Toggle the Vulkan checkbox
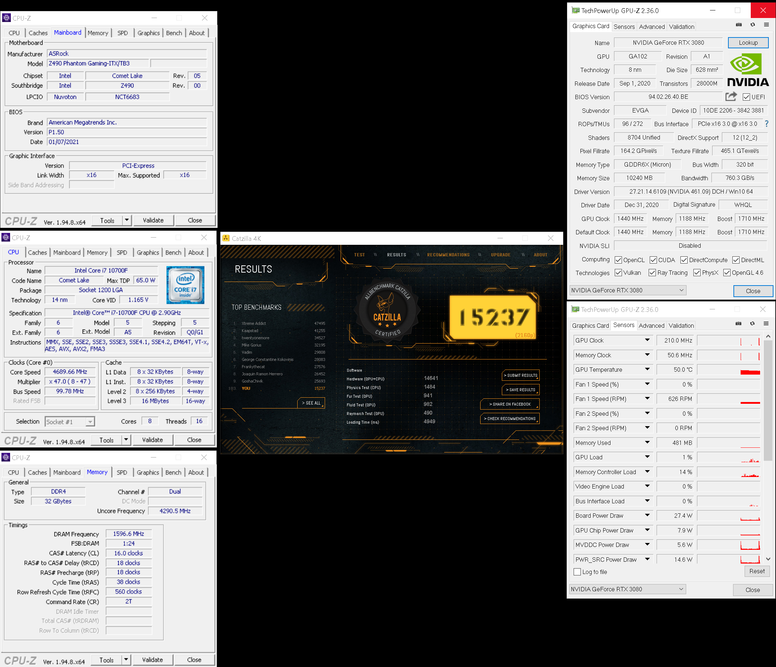The height and width of the screenshot is (667, 776). [618, 273]
